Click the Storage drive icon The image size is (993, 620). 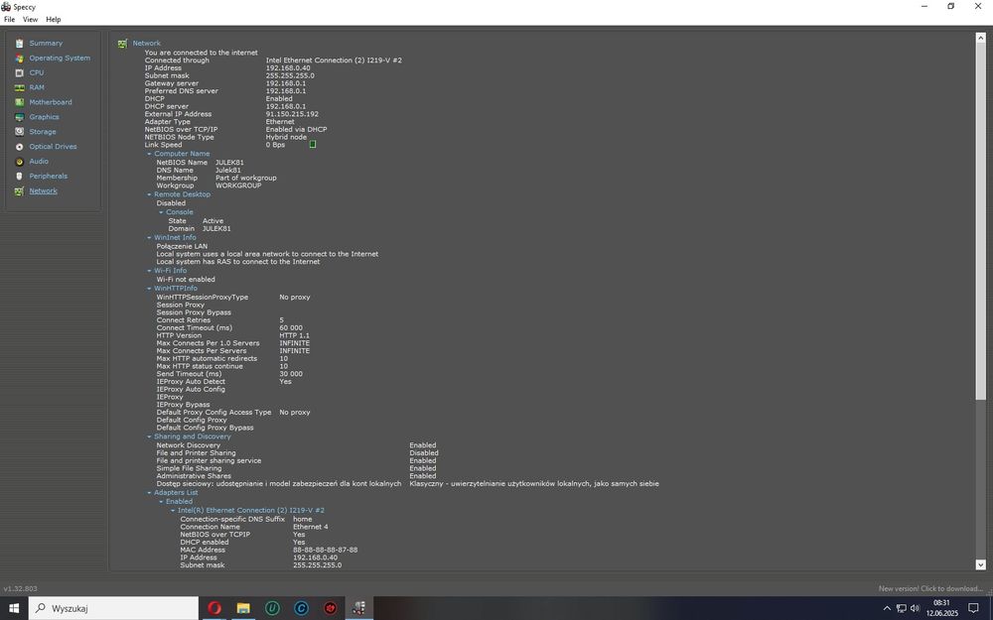(19, 132)
